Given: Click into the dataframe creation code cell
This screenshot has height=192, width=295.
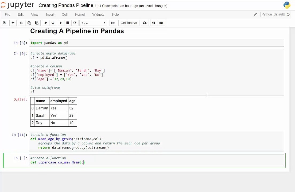Looking at the screenshot, I should [156, 73].
